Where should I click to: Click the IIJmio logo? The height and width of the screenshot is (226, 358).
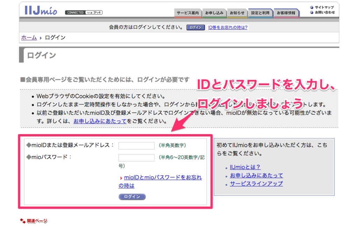[x=41, y=10]
